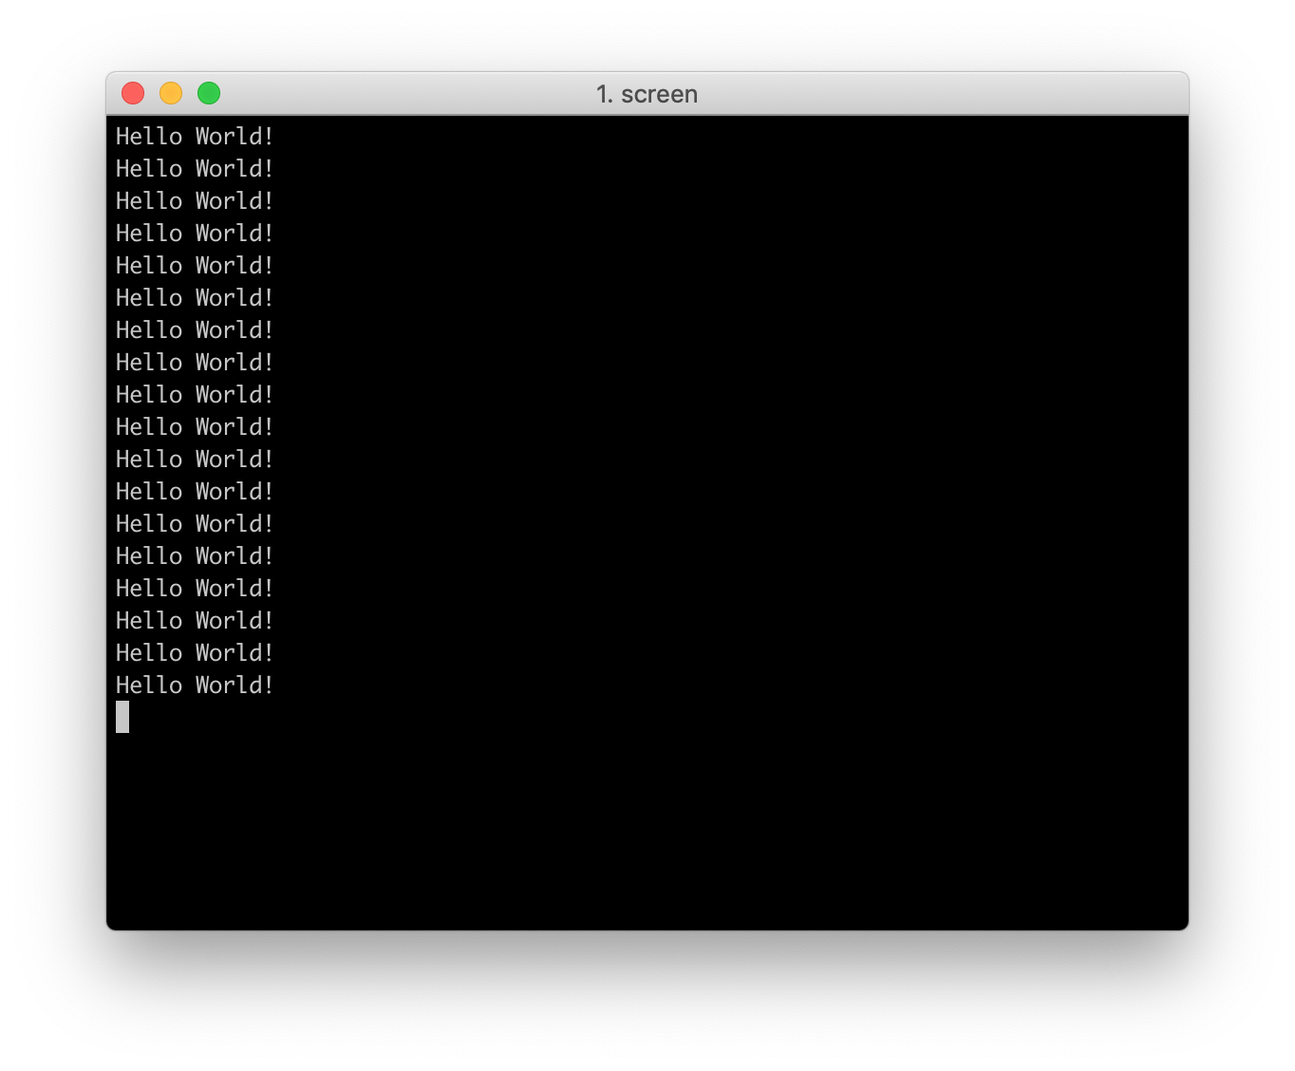Close the screen terminal window

(x=133, y=93)
